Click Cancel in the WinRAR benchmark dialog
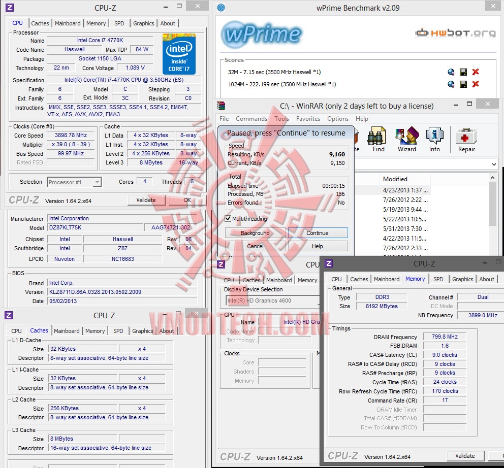The image size is (504, 468). [255, 246]
